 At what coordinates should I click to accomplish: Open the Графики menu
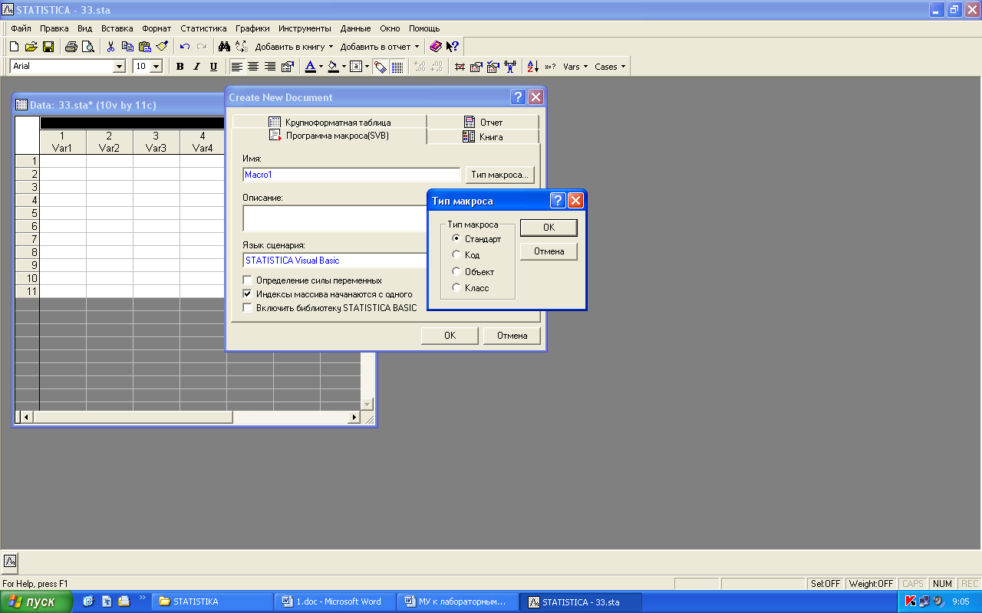252,28
